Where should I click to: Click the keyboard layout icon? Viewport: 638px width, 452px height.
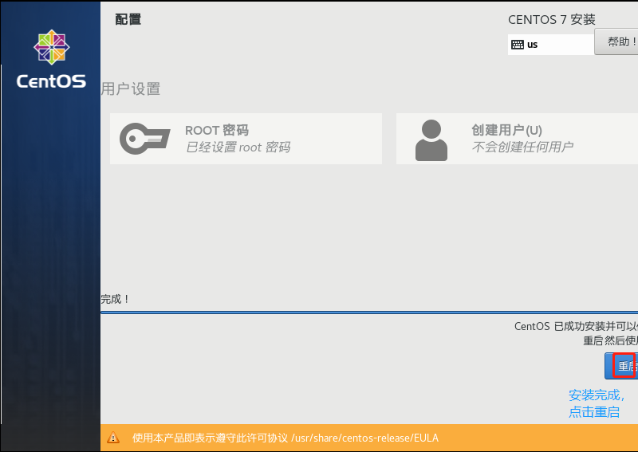tap(518, 45)
